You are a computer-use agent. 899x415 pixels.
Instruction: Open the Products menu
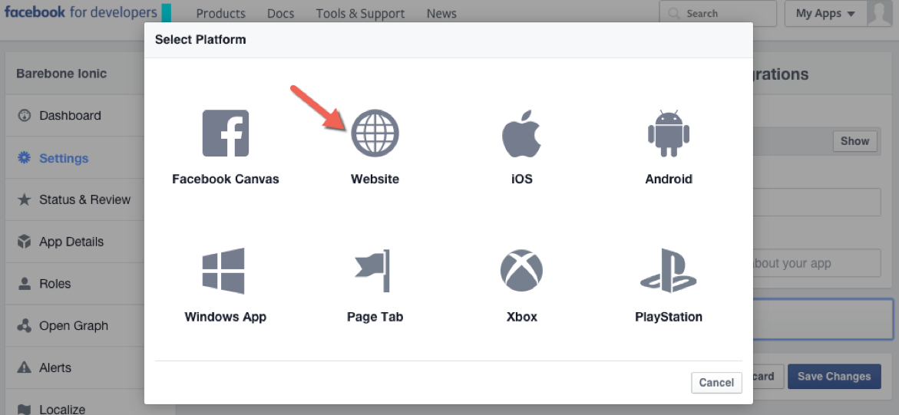[221, 13]
